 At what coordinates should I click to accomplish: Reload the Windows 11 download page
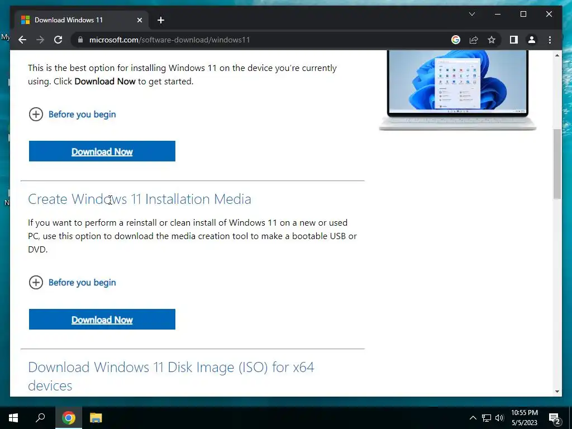58,40
